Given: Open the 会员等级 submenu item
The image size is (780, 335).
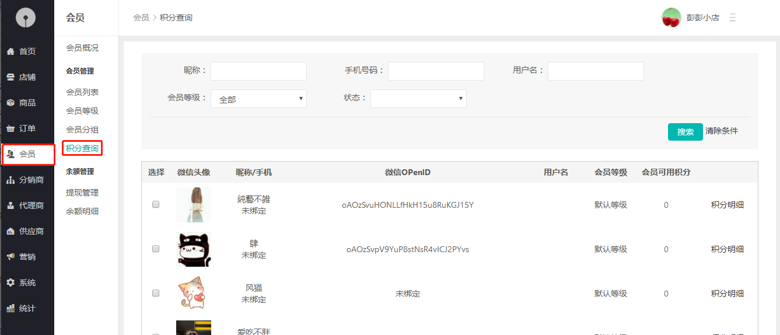Looking at the screenshot, I should (x=82, y=111).
